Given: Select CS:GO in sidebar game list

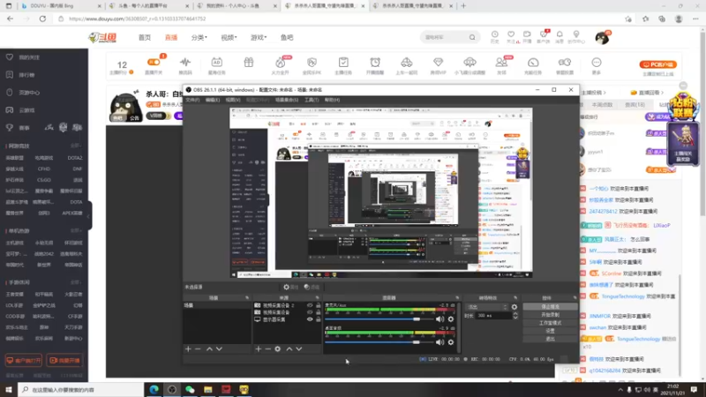Looking at the screenshot, I should tap(43, 180).
